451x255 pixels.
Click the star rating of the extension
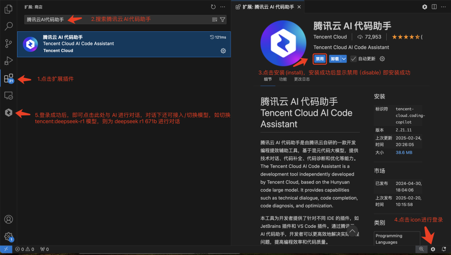point(407,37)
